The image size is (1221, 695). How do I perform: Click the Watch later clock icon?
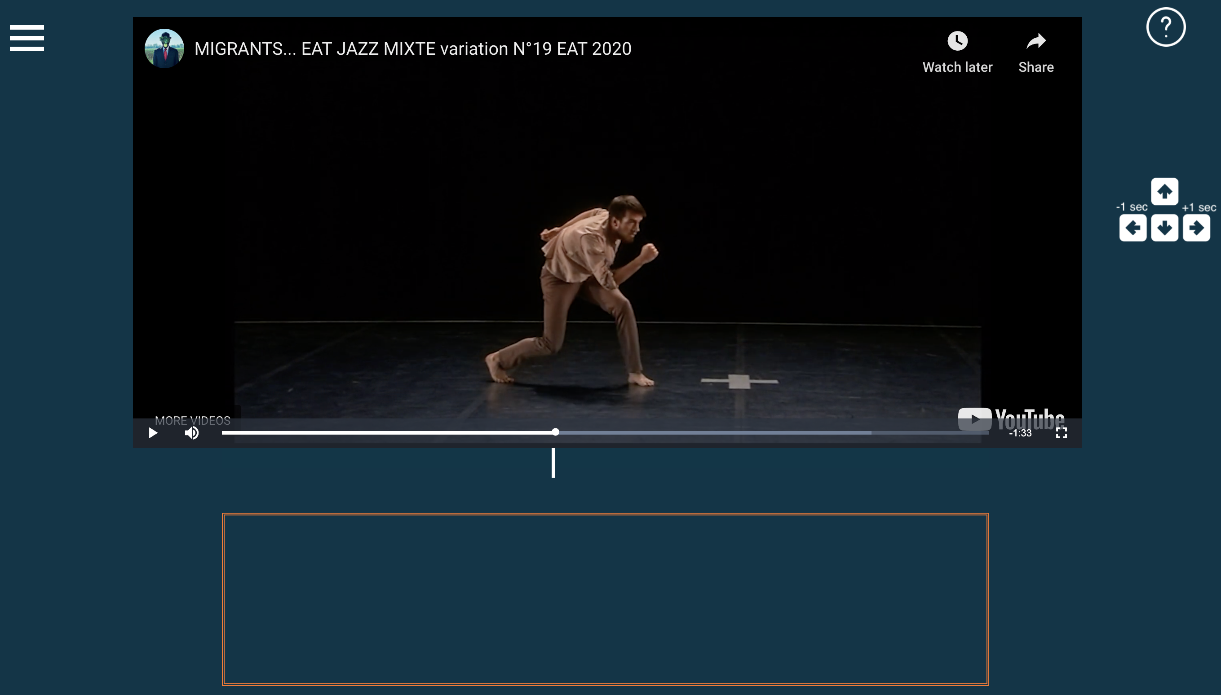point(957,41)
